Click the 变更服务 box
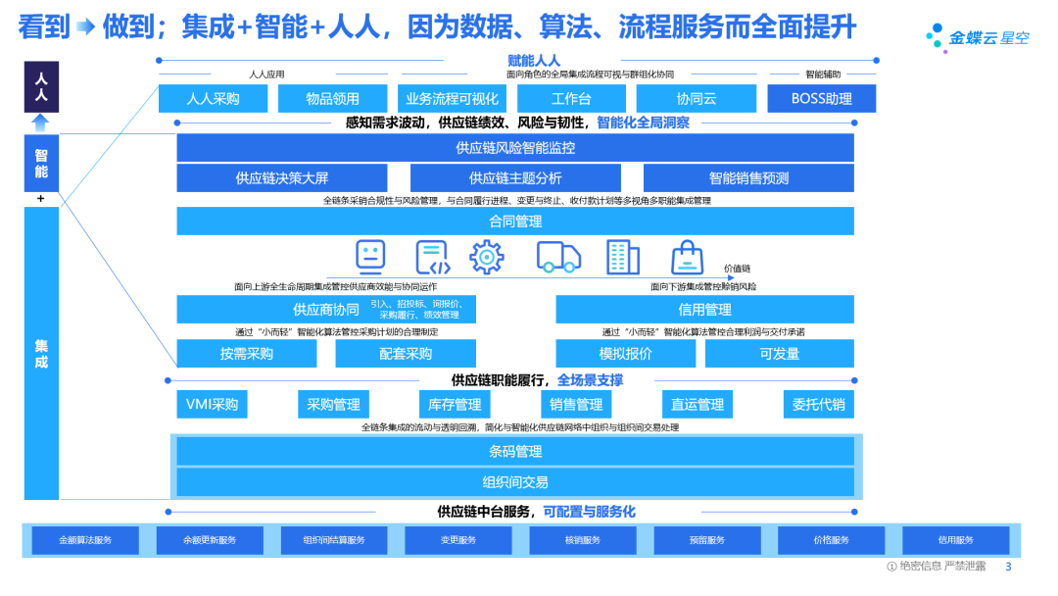This screenshot has height=596, width=1058. pyautogui.click(x=458, y=540)
